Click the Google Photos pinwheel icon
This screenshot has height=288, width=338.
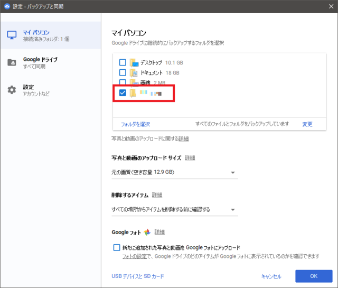click(x=147, y=233)
